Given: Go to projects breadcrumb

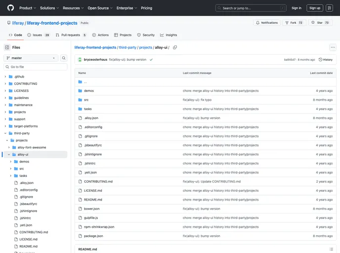Looking at the screenshot, I should coord(145,47).
